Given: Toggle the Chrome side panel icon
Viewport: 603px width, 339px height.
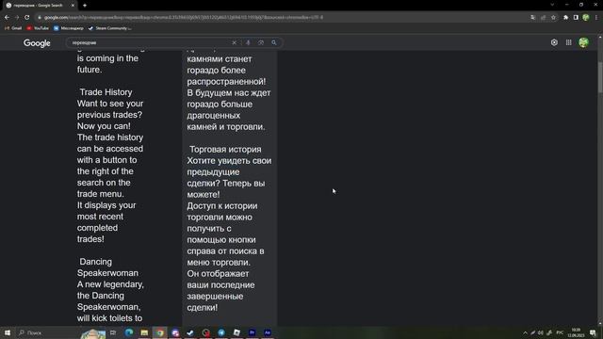Looking at the screenshot, I should coord(576,17).
